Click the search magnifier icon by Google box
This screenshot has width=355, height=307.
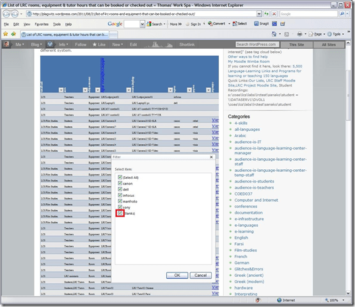click(342, 14)
